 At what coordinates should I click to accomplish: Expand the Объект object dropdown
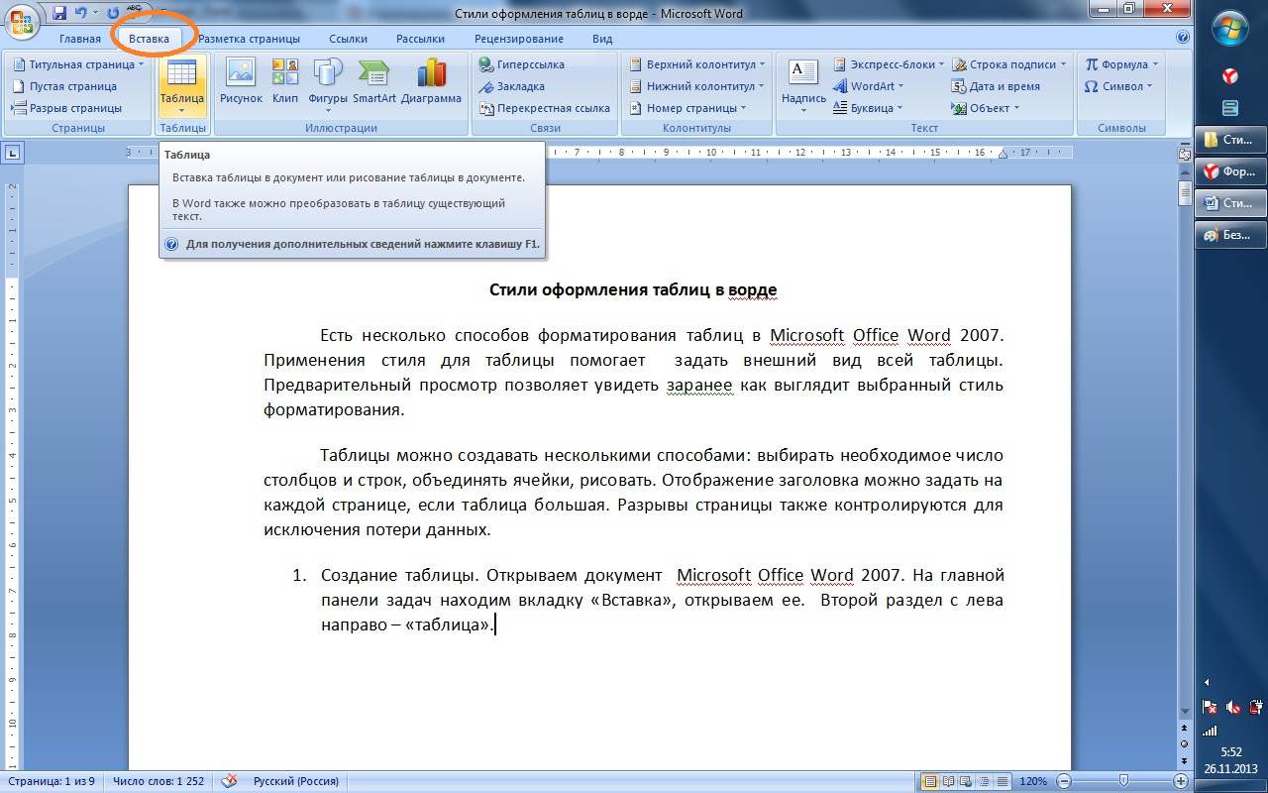(986, 108)
